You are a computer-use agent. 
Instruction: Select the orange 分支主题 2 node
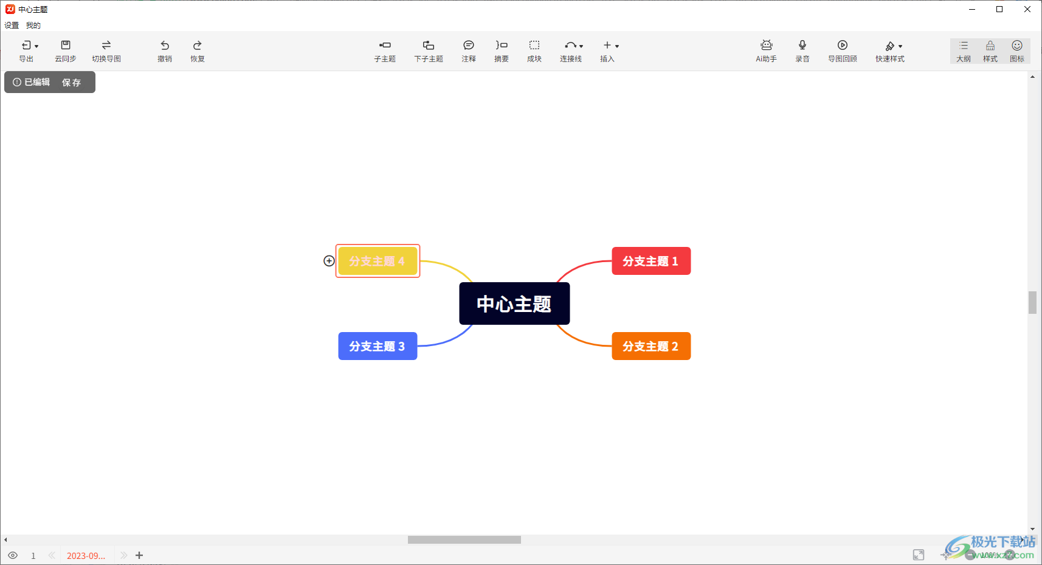click(651, 346)
